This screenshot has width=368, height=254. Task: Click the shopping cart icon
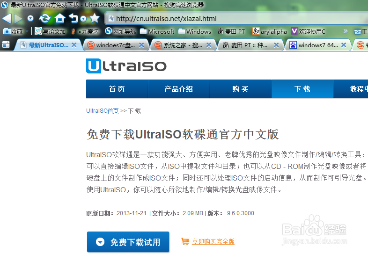click(185, 241)
